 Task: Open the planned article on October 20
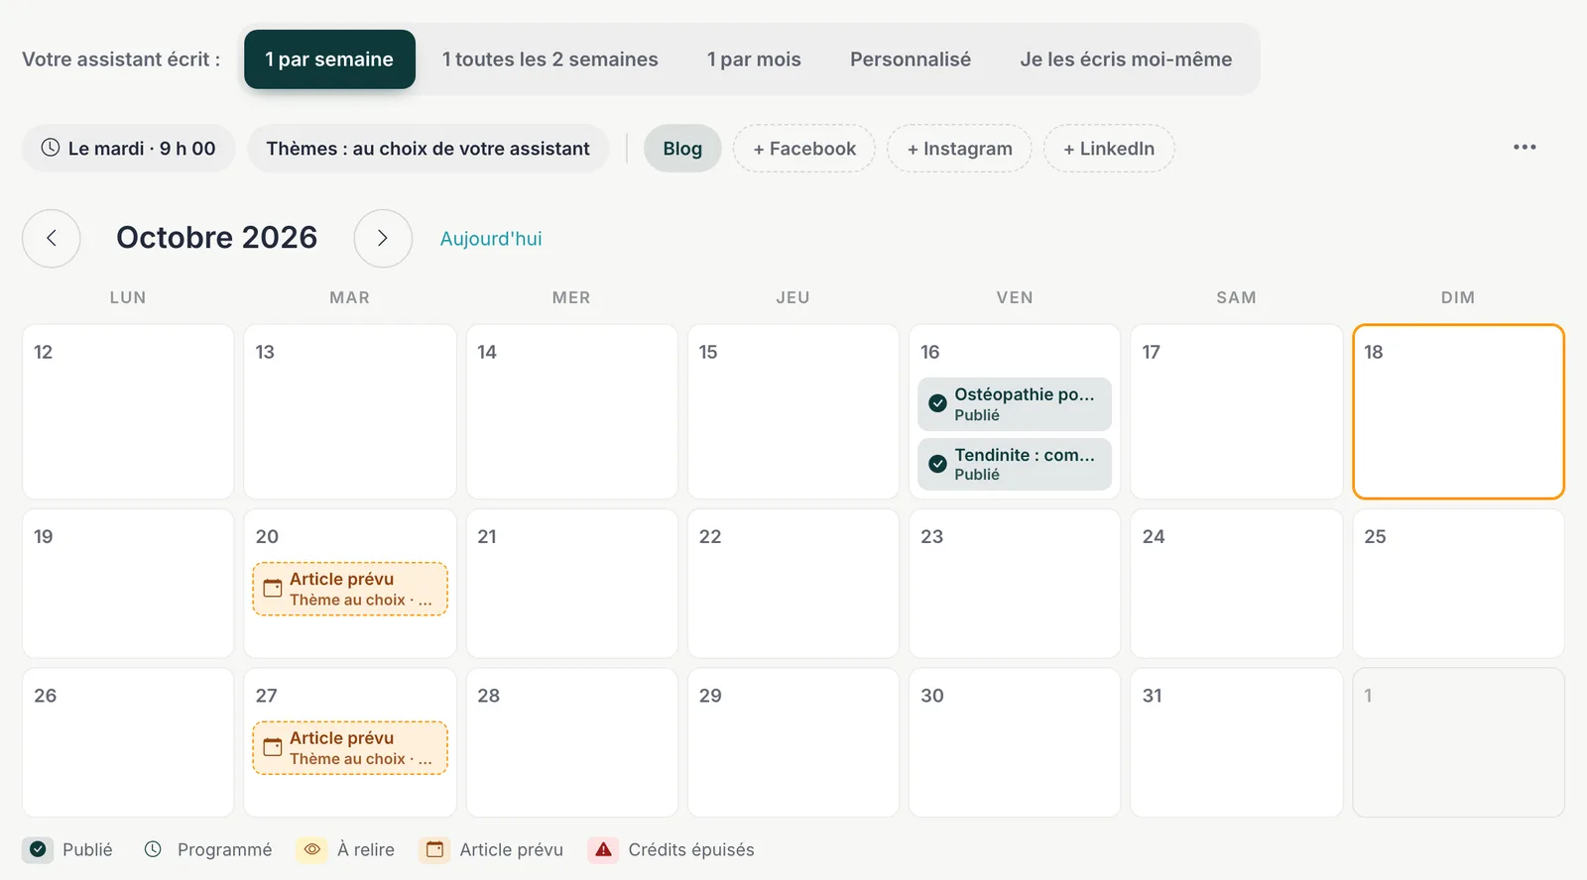[350, 589]
